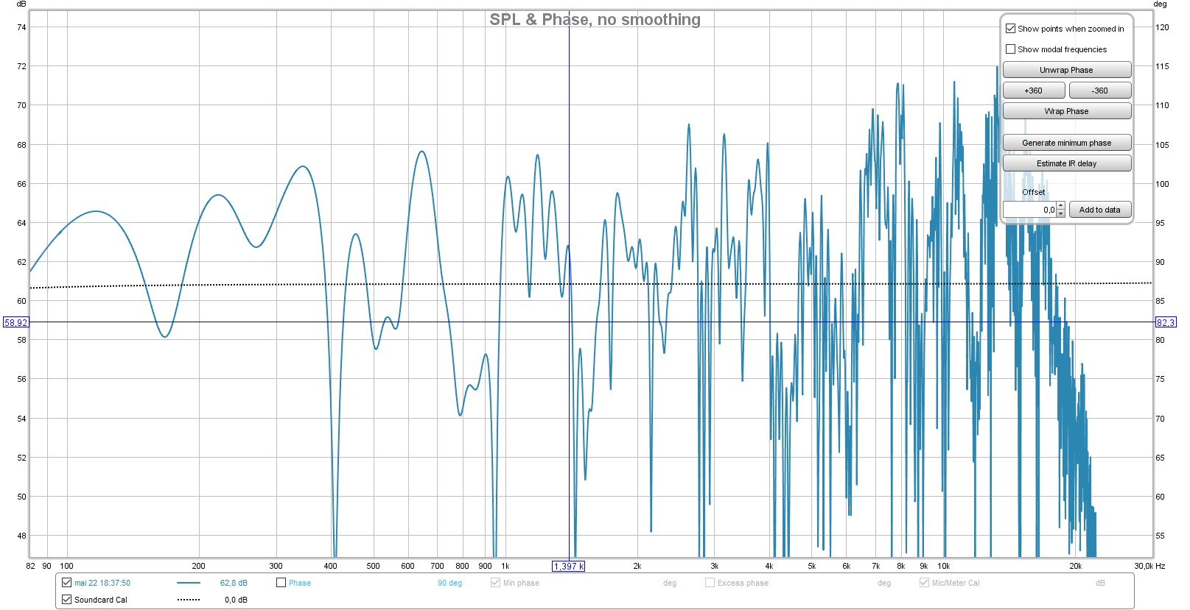
Task: Click Generate minimum phase button
Action: [1066, 143]
